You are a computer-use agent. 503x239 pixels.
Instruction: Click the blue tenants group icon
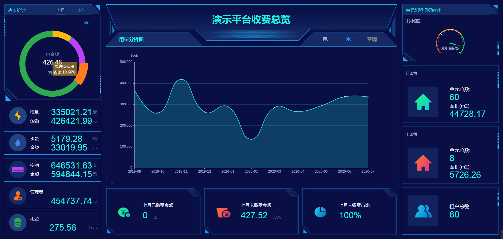[x=423, y=211]
